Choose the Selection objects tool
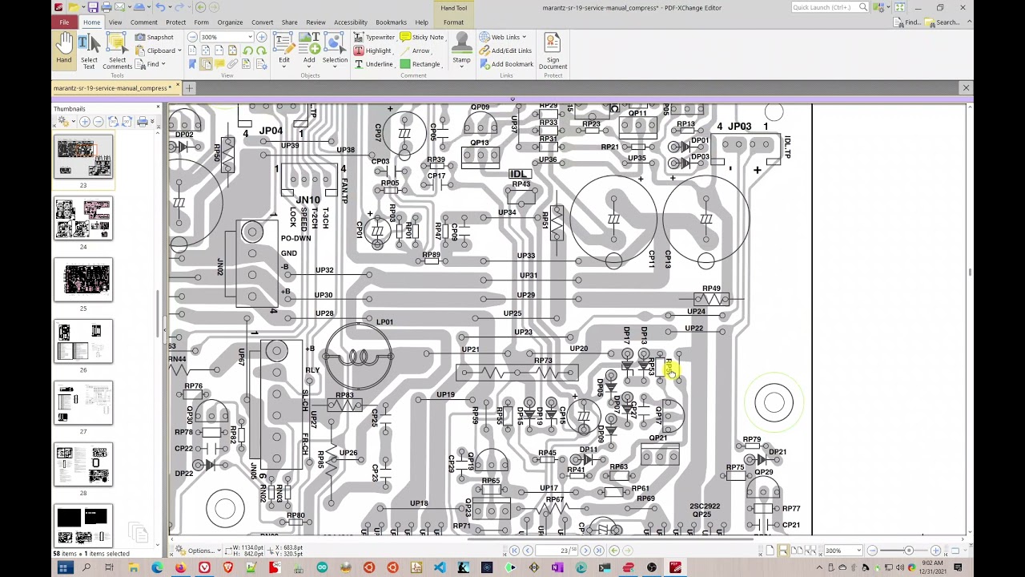Viewport: 1025px width, 577px height. [335, 48]
